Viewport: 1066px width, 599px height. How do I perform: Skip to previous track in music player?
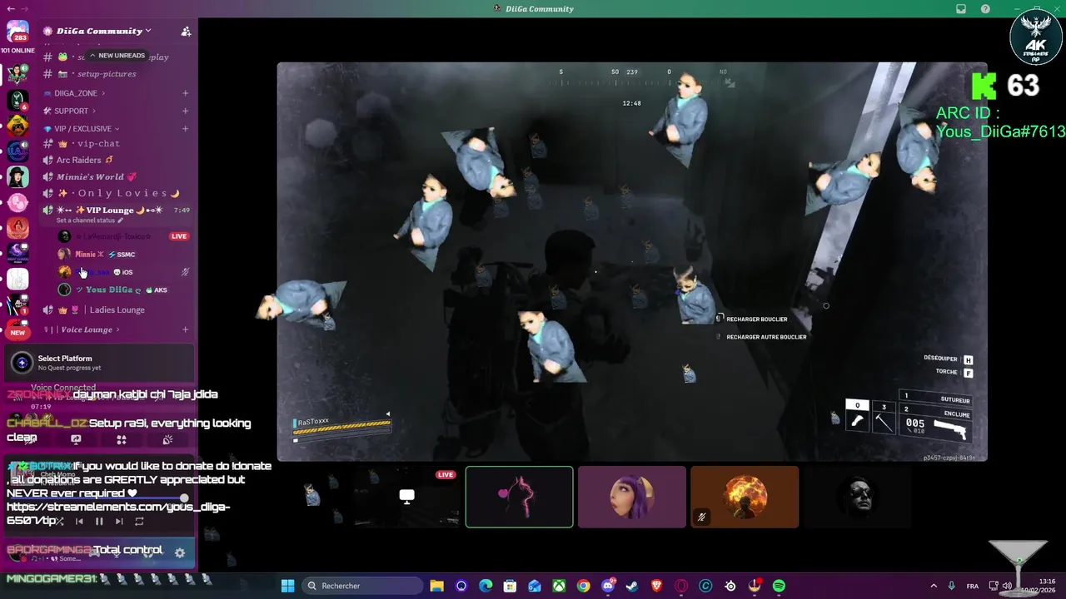pyautogui.click(x=79, y=522)
